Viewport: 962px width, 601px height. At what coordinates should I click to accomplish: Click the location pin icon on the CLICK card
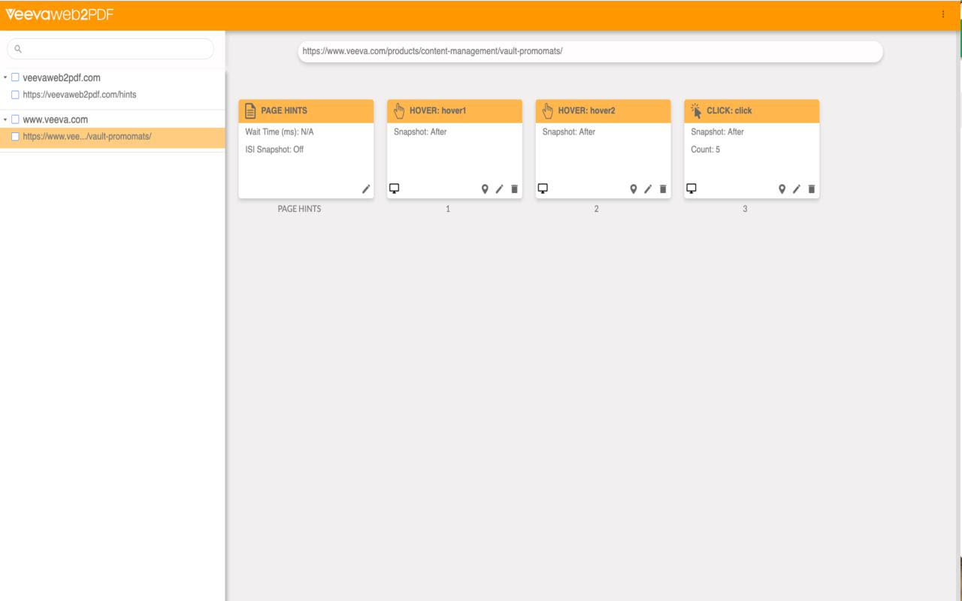(x=782, y=189)
